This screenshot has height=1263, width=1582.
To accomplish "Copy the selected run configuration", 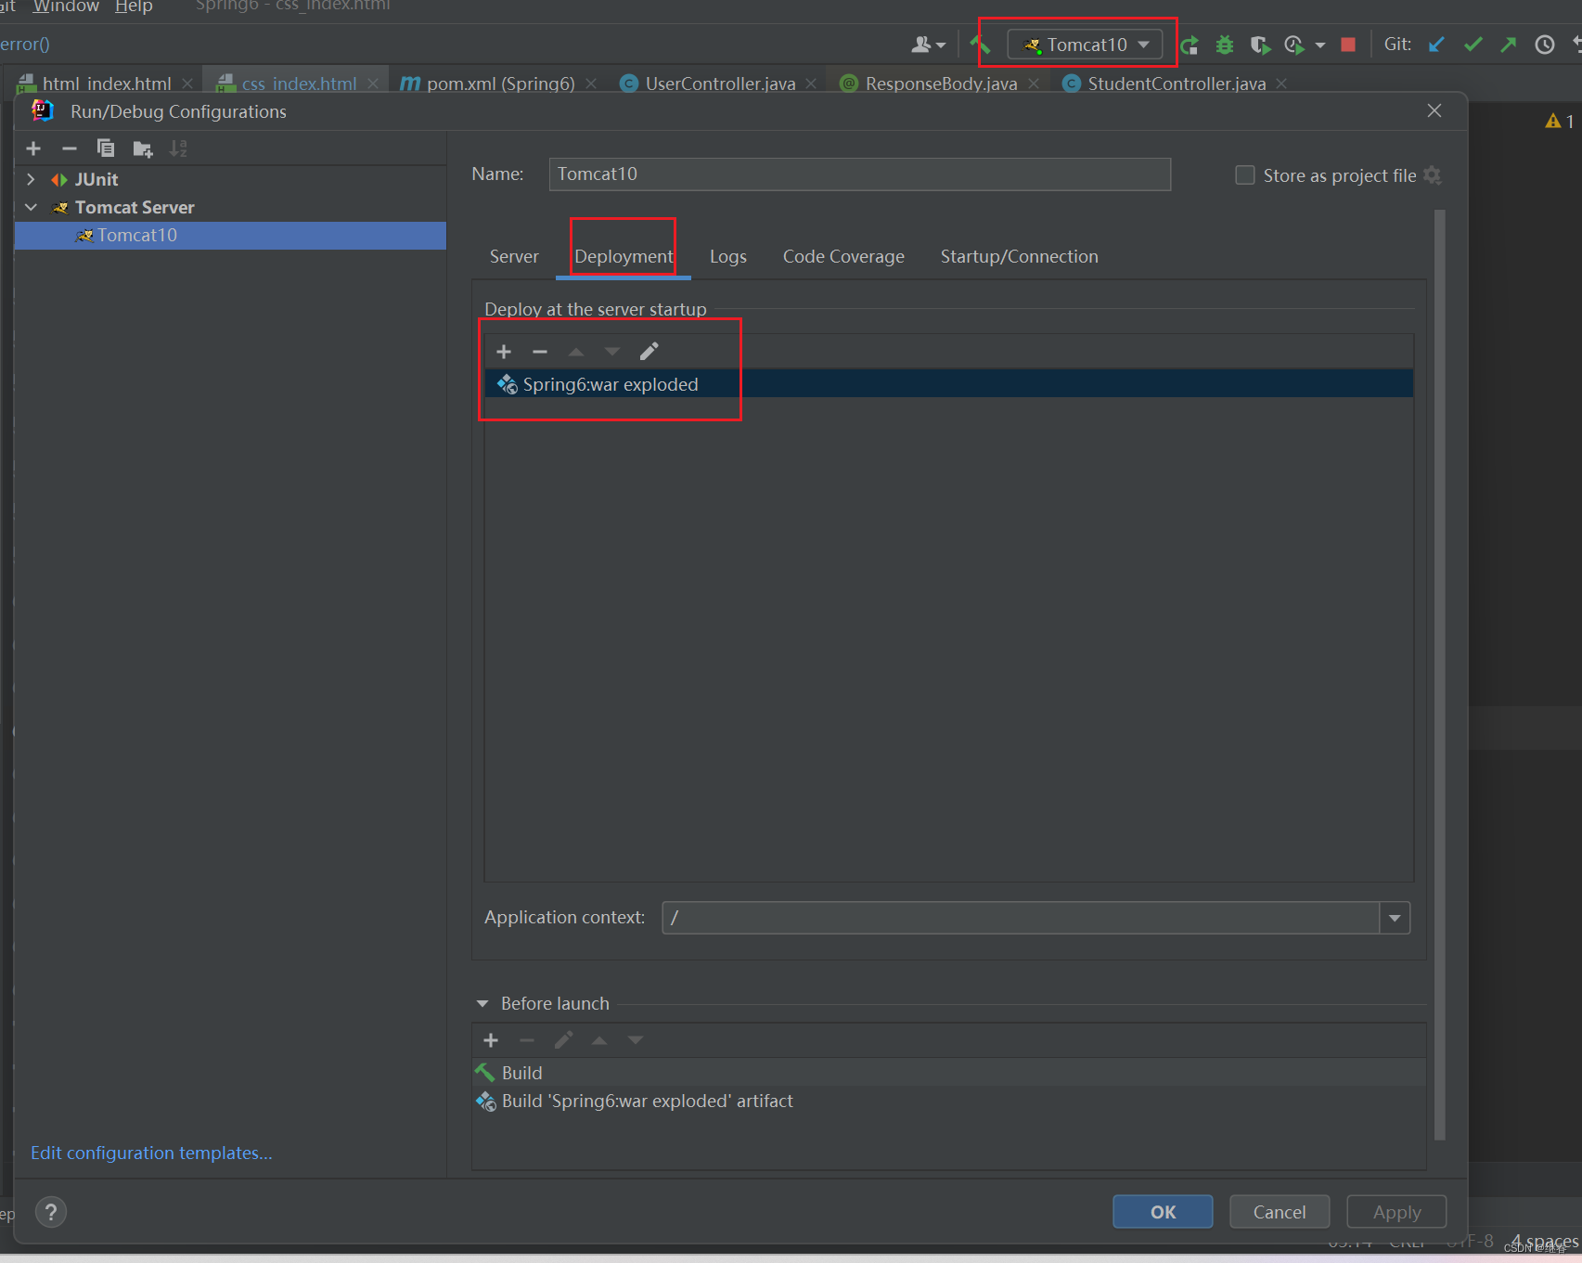I will point(106,148).
